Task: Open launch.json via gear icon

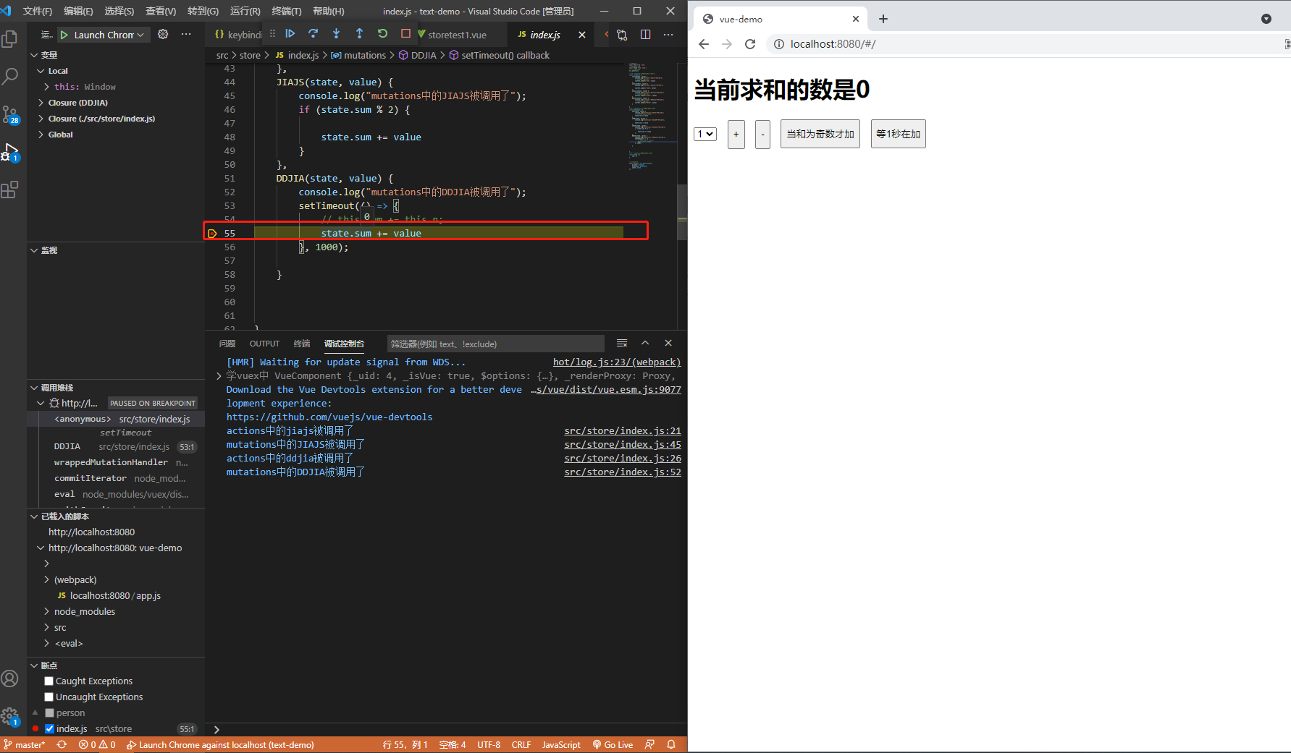Action: point(163,34)
